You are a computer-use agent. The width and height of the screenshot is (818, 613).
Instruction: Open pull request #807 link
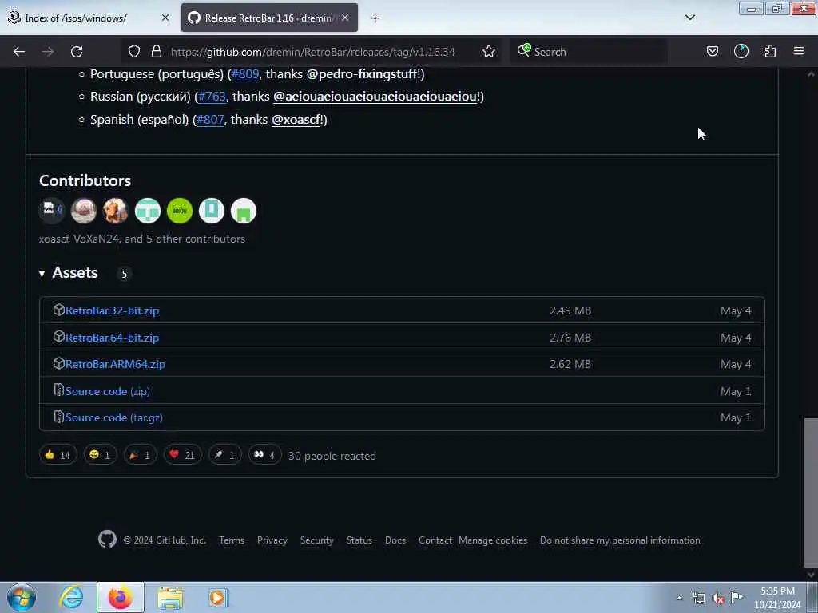click(x=210, y=120)
